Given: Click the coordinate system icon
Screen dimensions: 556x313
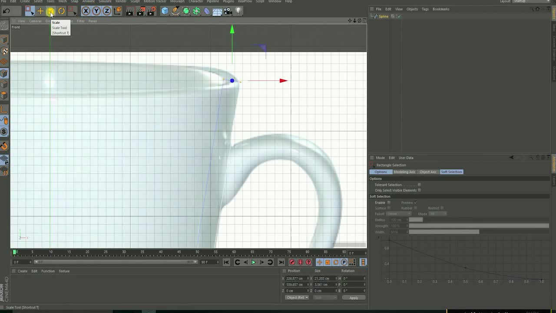Looking at the screenshot, I should (x=117, y=11).
